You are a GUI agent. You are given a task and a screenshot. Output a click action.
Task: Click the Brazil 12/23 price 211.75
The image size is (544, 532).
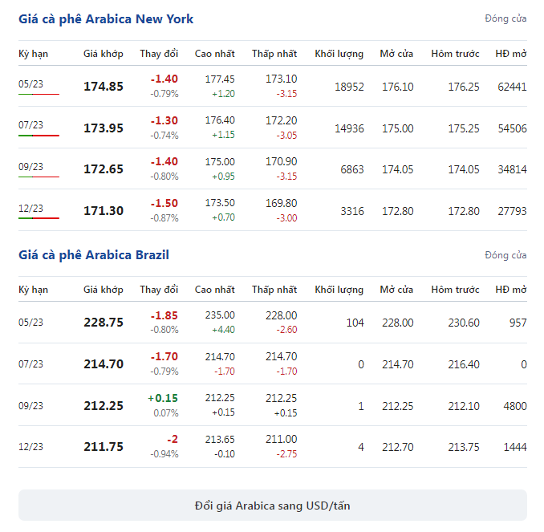pos(104,447)
